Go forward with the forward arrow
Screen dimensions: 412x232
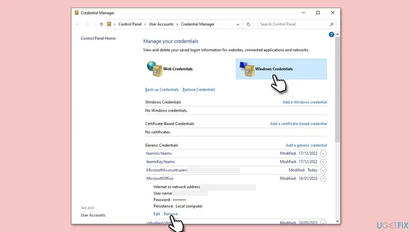pyautogui.click(x=87, y=24)
